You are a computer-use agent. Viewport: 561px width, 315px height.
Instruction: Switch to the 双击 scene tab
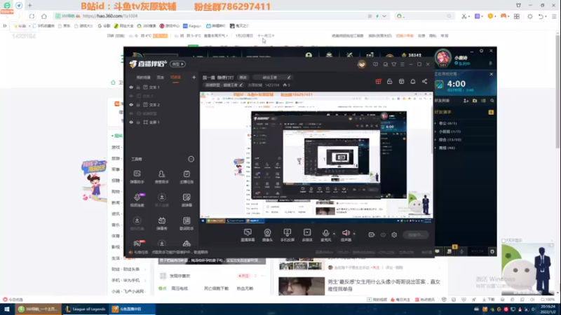click(x=160, y=78)
